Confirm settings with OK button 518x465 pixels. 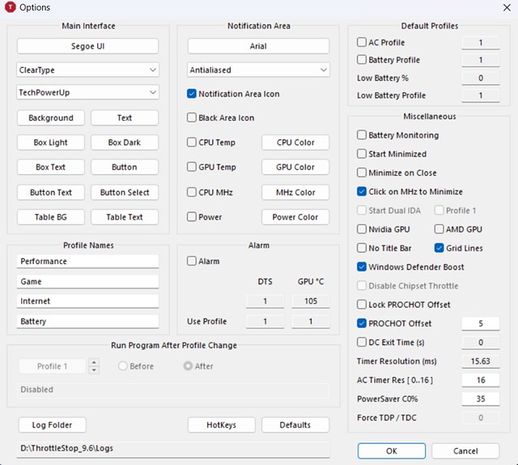coord(392,451)
